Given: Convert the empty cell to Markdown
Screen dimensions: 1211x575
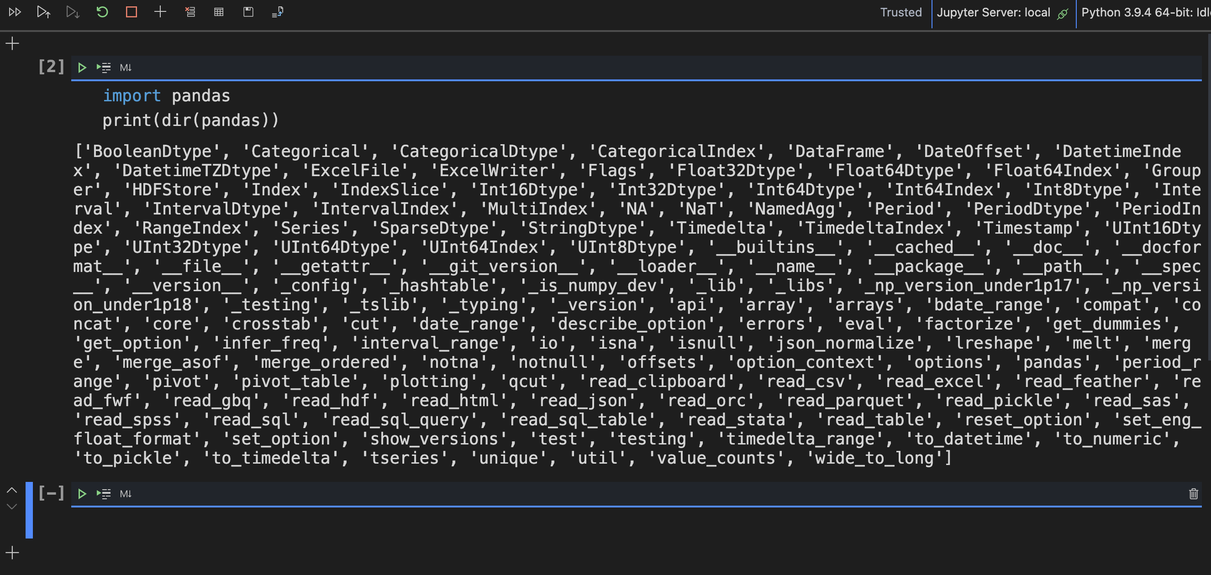Looking at the screenshot, I should tap(126, 494).
